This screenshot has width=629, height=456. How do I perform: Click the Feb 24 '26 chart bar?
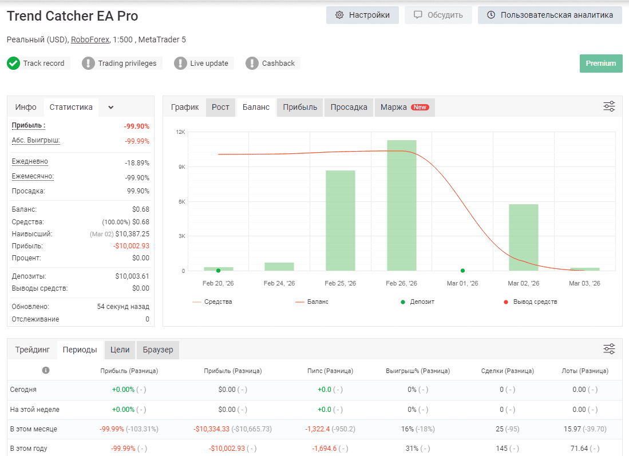(x=279, y=267)
